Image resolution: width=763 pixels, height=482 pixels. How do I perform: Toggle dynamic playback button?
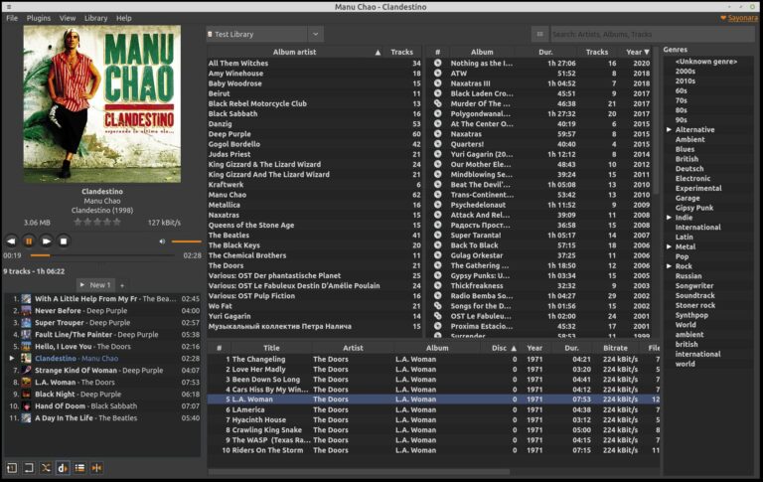63,468
